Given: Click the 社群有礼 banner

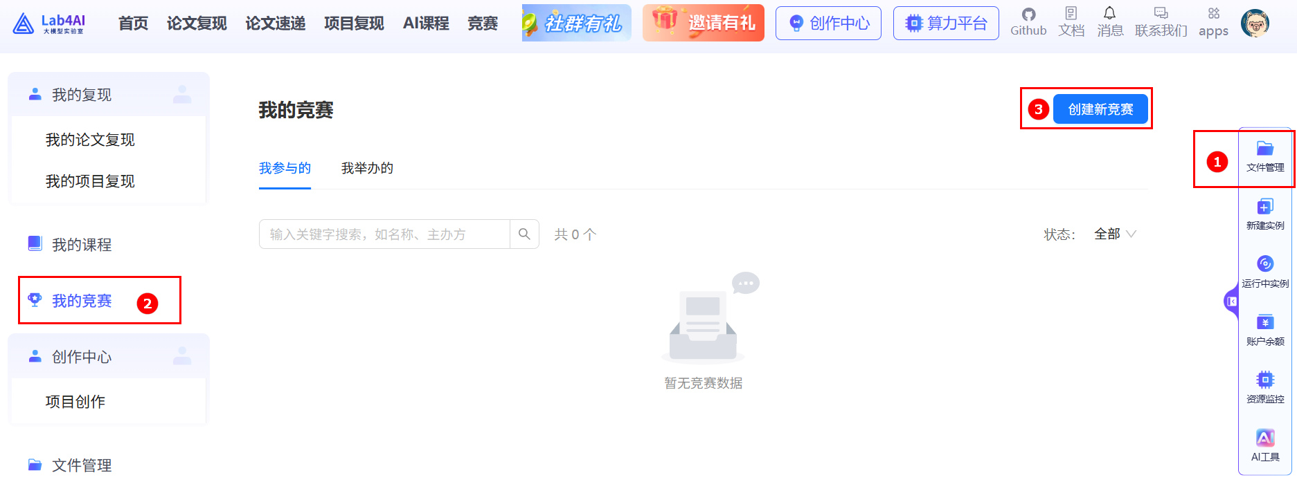Looking at the screenshot, I should (x=577, y=23).
